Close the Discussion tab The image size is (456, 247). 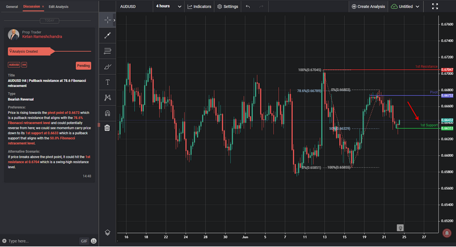pos(43,6)
